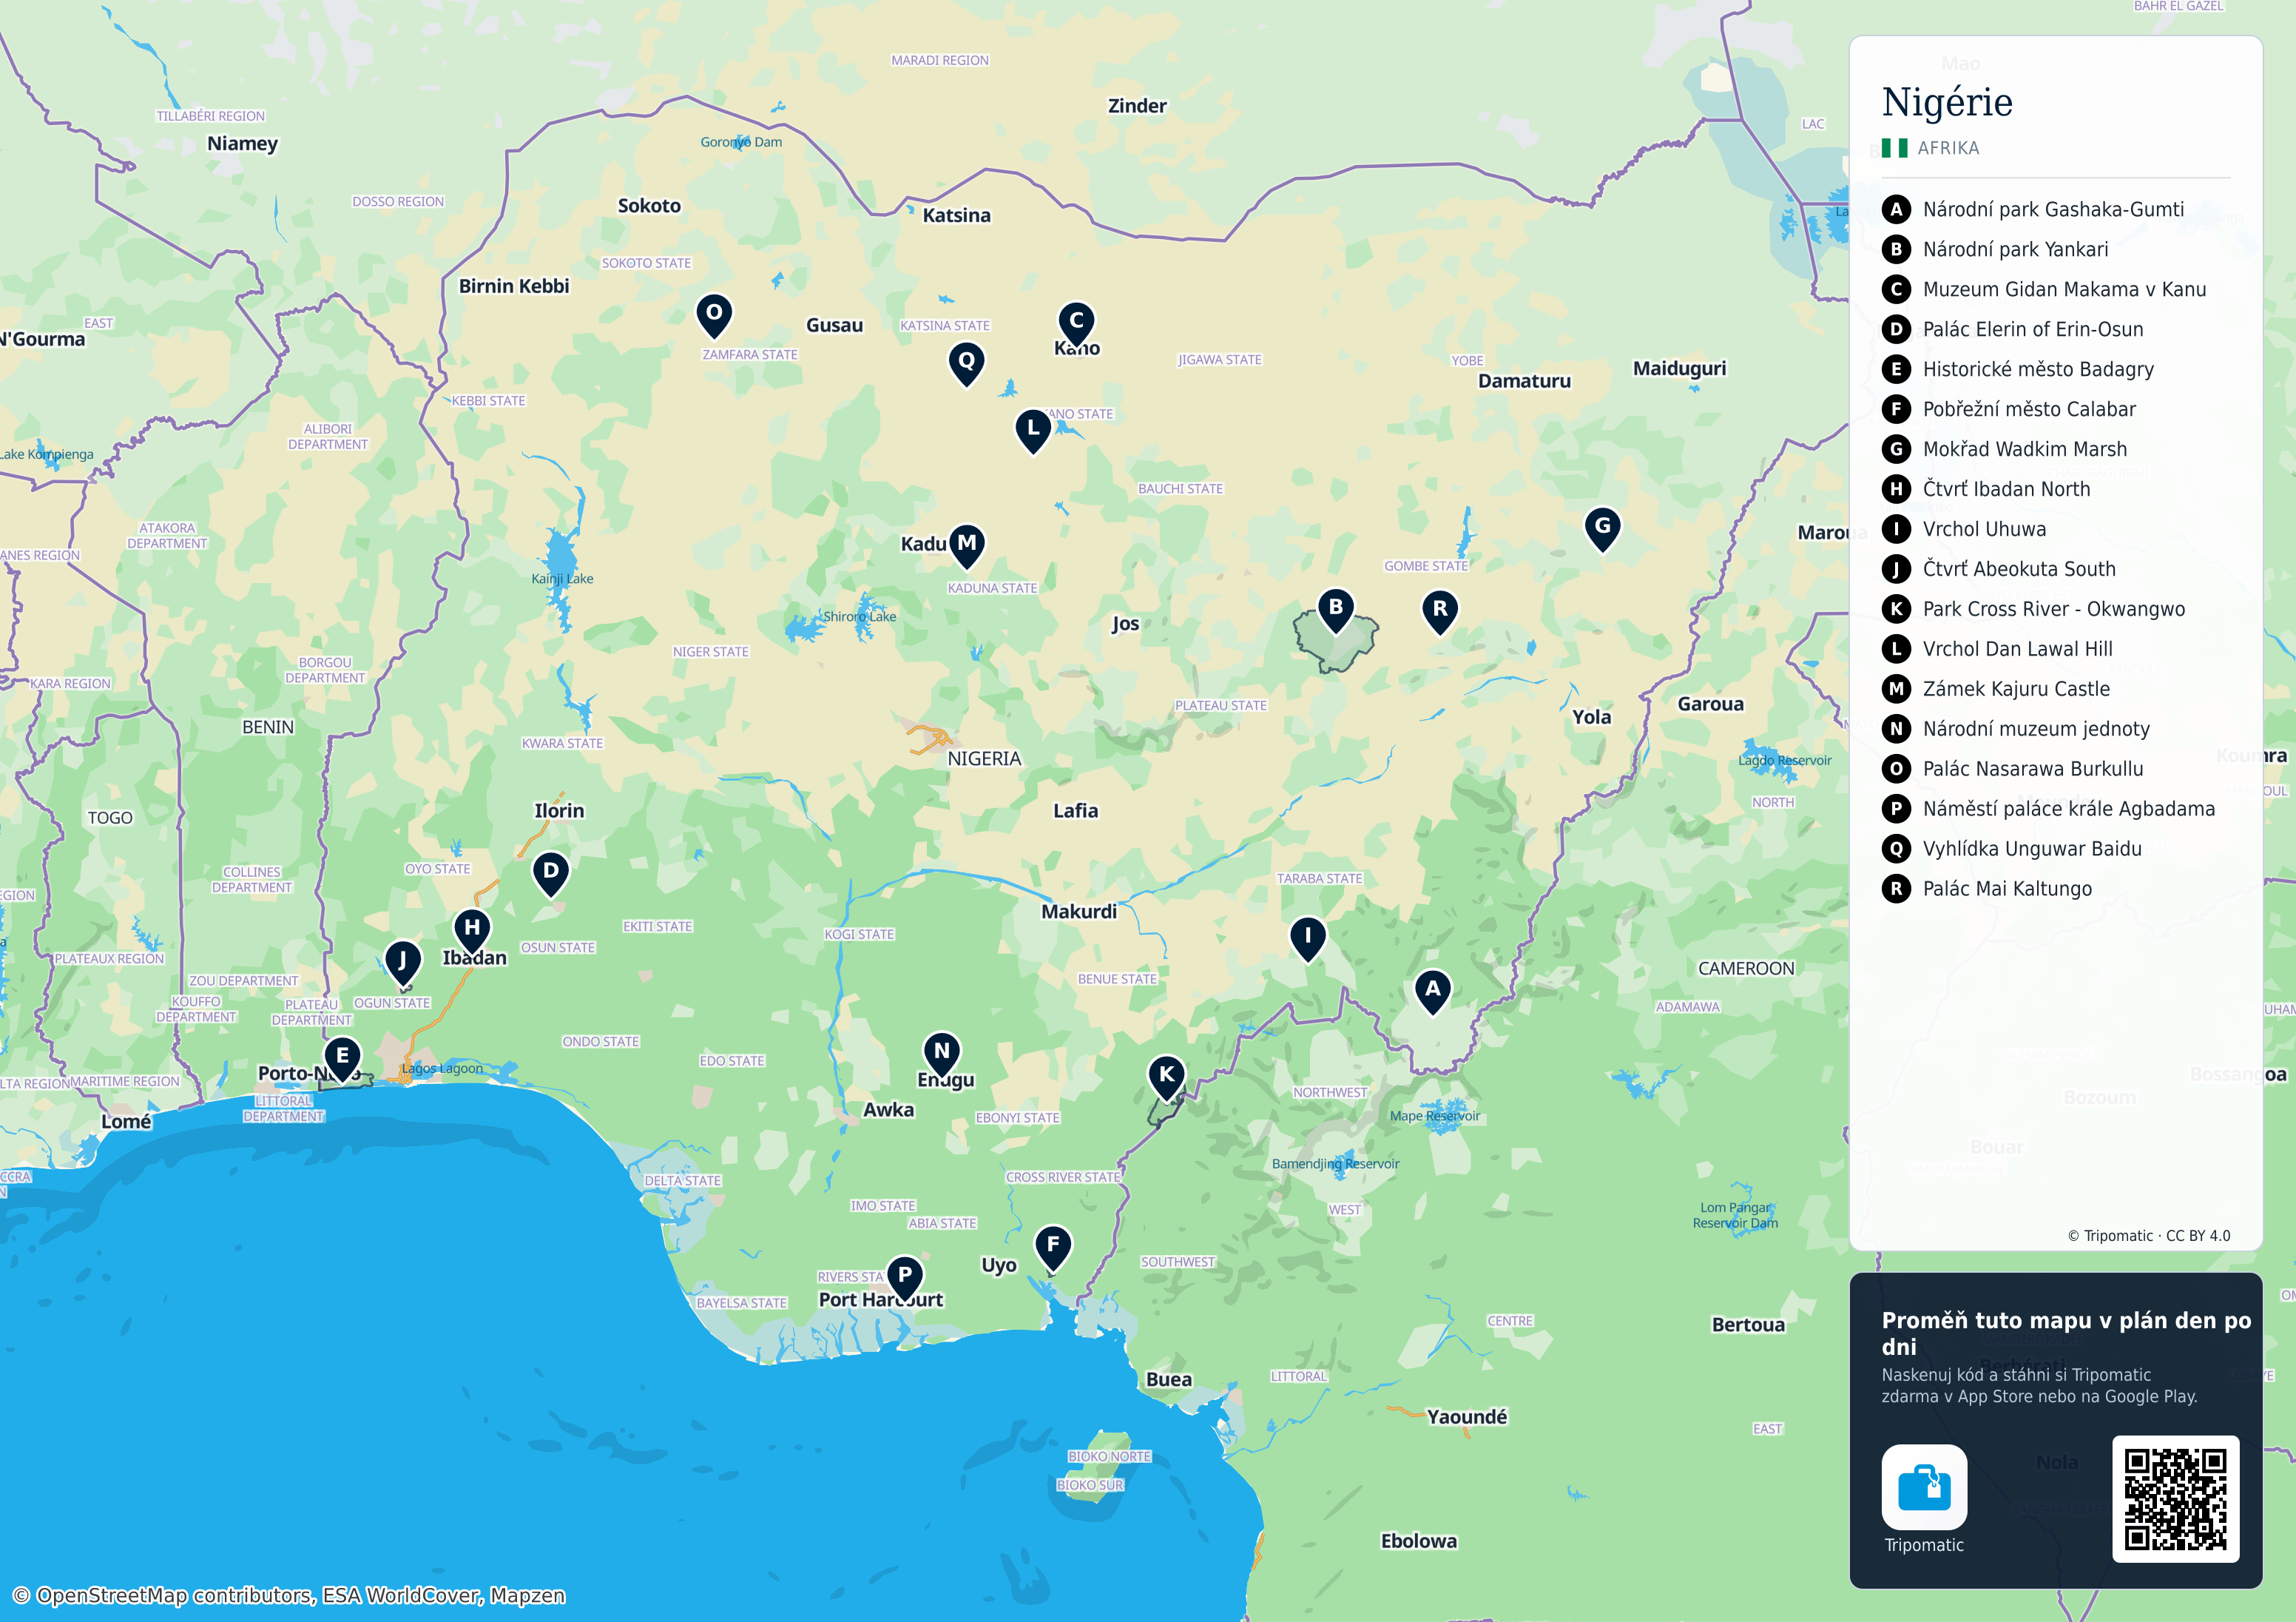This screenshot has height=1622, width=2296.
Task: Open legend entry Mokřad Wadkim Marsh
Action: point(2024,449)
